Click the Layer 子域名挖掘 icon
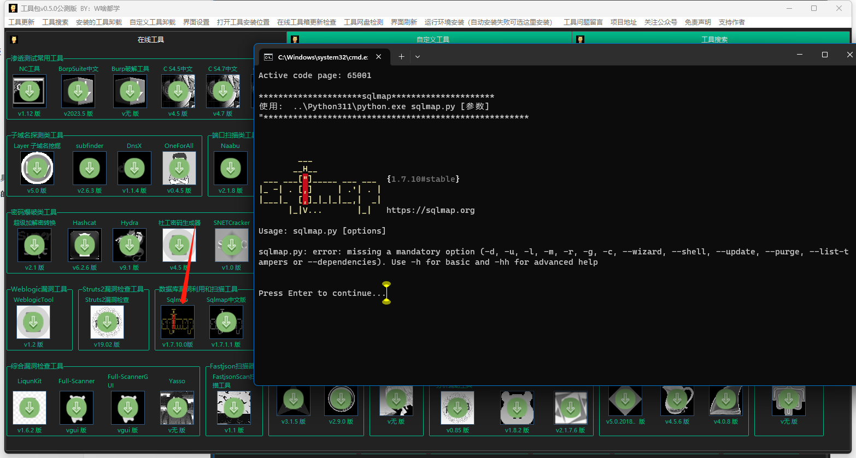 pos(37,168)
